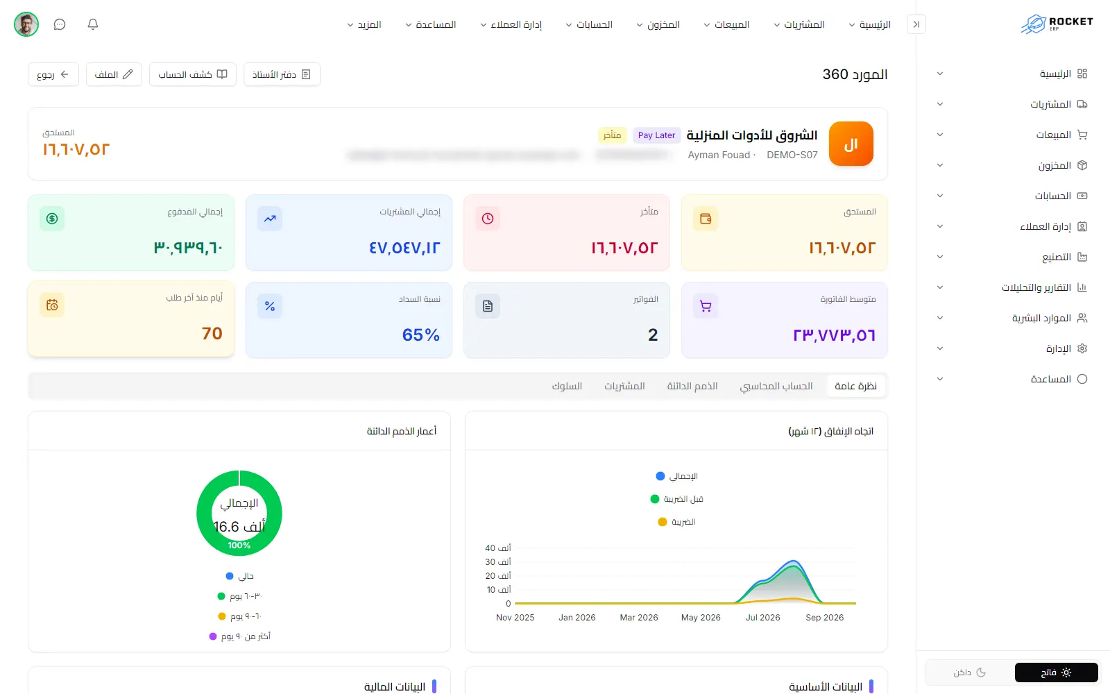Click the الحسابات cash icon in sidebar

coord(1082,196)
